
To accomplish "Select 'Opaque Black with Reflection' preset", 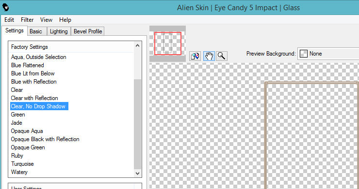I will (x=45, y=139).
